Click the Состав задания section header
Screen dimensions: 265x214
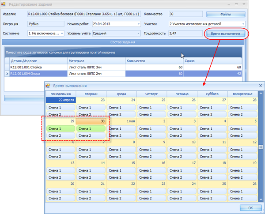pyautogui.click(x=123, y=42)
